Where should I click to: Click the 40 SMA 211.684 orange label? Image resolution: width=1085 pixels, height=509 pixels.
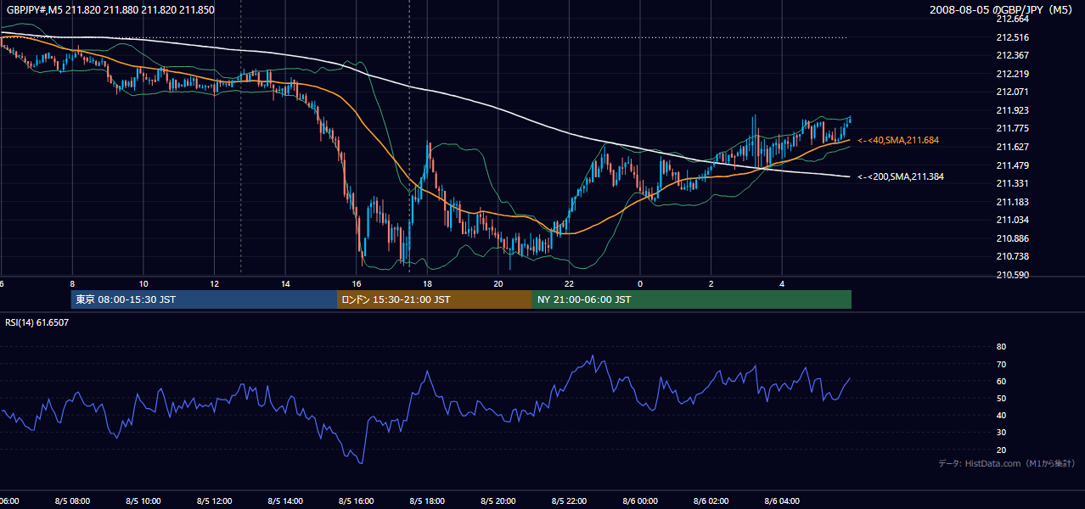(x=898, y=140)
